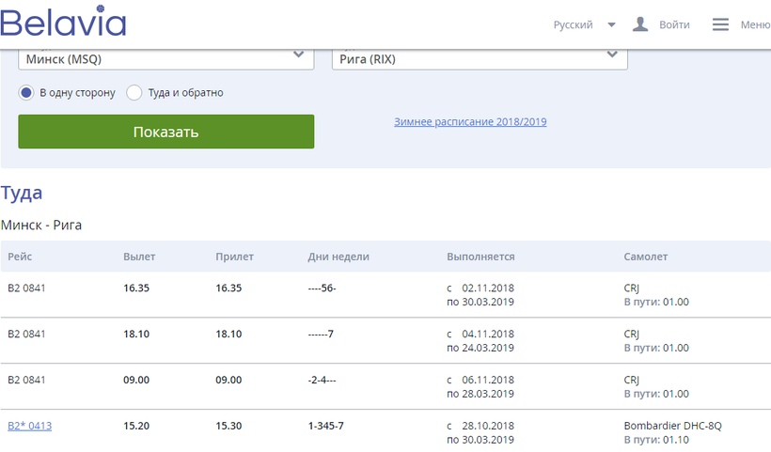Select the B2 0841 flight departing 09.00
Image resolution: width=771 pixels, height=452 pixels.
pyautogui.click(x=26, y=380)
